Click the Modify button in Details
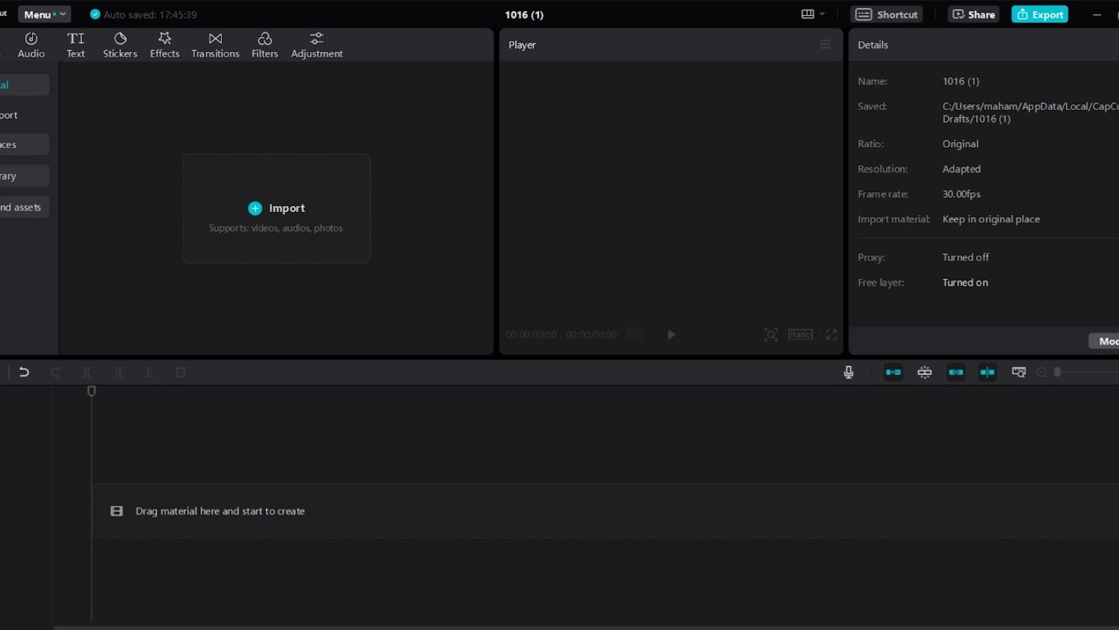Viewport: 1119px width, 630px height. pyautogui.click(x=1104, y=341)
